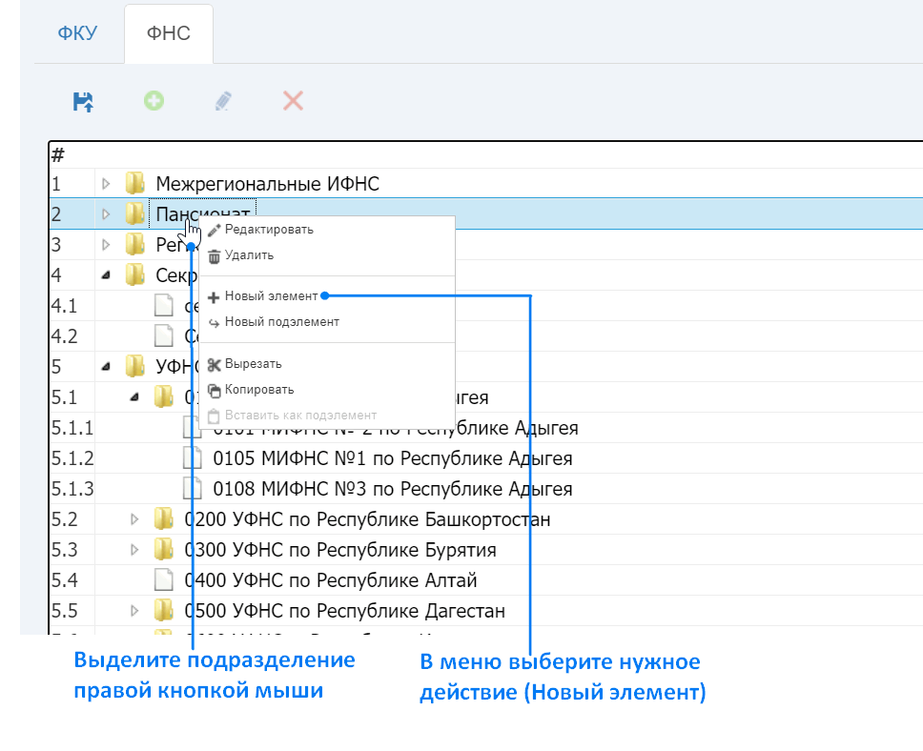The width and height of the screenshot is (923, 751).
Task: Expand the Пансионат node arrow
Action: [x=106, y=214]
